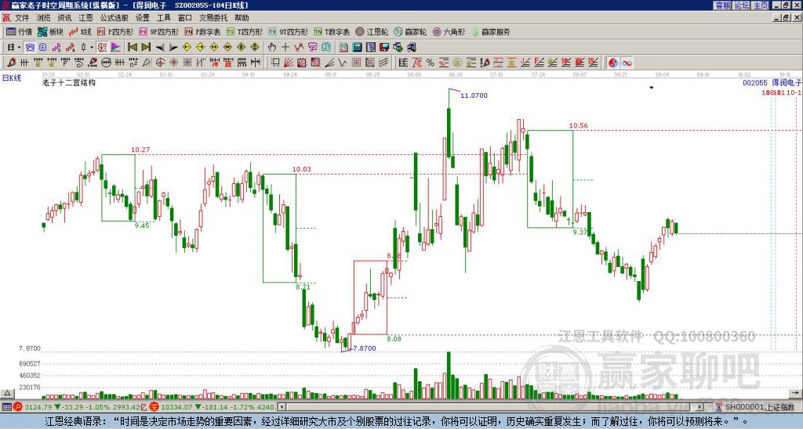Click the 10.56 red level label
Viewport: 803px width, 429px height.
click(579, 126)
